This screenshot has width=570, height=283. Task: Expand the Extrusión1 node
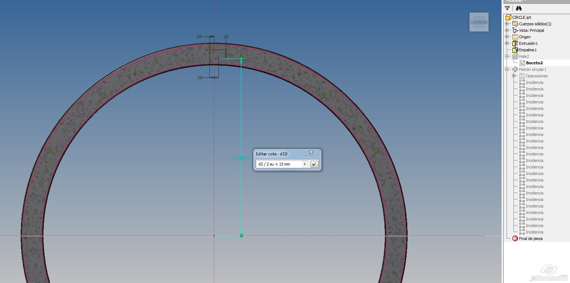tap(507, 43)
